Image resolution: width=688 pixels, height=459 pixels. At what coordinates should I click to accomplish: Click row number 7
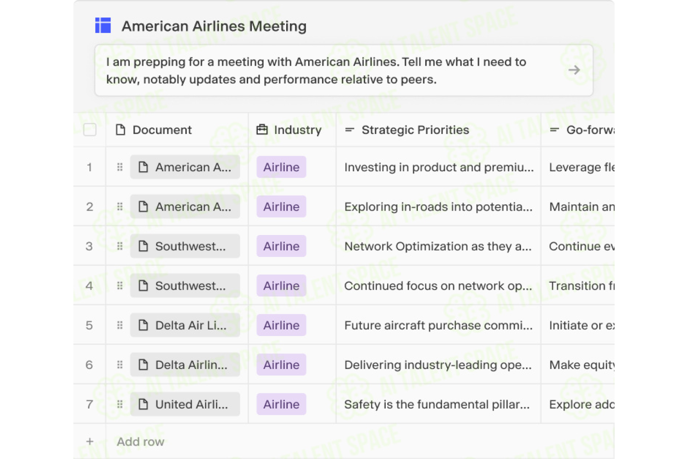(x=89, y=404)
